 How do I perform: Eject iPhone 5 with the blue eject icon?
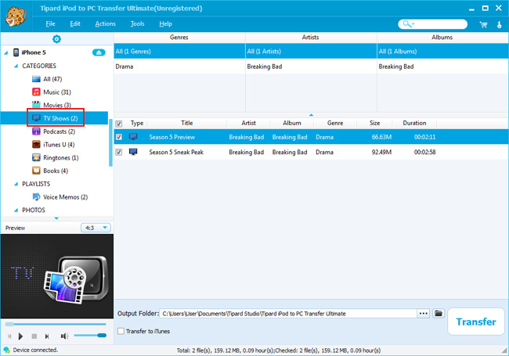pos(99,52)
